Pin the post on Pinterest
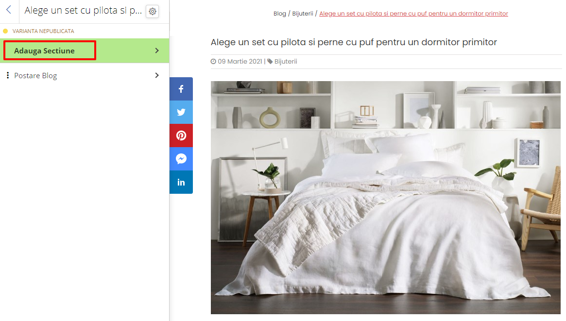The height and width of the screenshot is (321, 566). 181,135
